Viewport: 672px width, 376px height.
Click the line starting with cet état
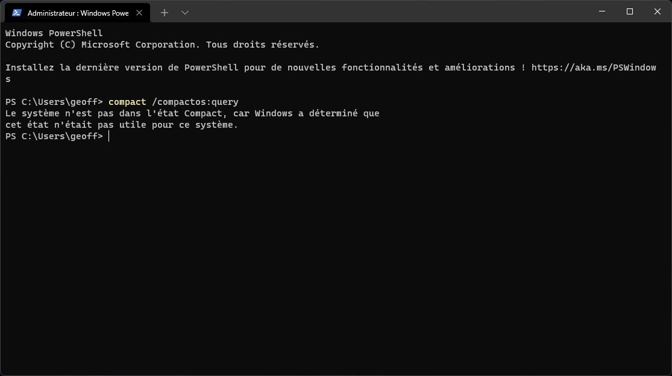[122, 125]
